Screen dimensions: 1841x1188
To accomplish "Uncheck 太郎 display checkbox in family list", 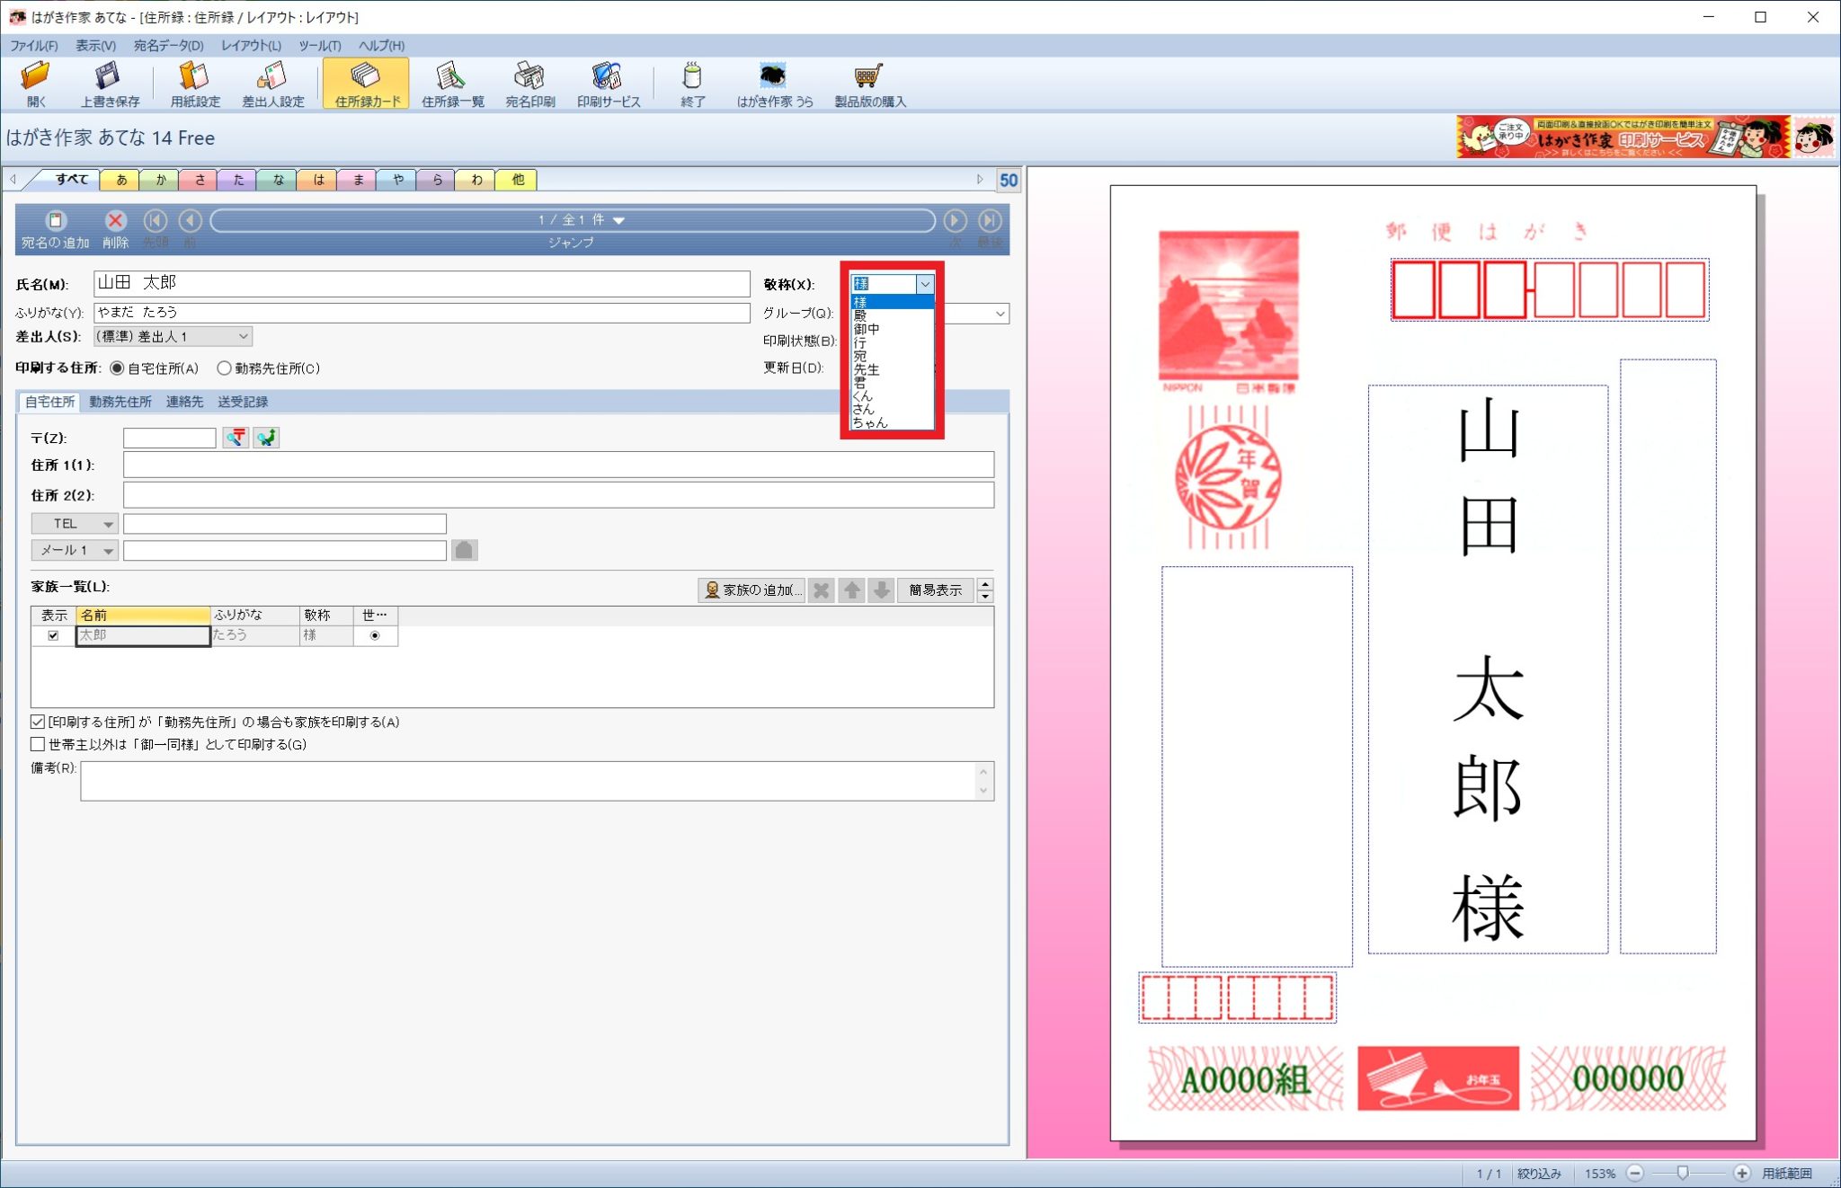I will [x=53, y=635].
